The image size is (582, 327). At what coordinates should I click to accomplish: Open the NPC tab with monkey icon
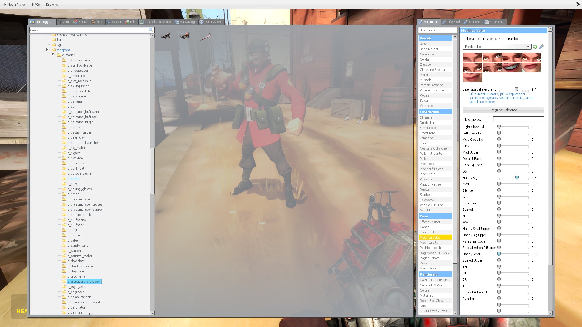tap(97, 22)
